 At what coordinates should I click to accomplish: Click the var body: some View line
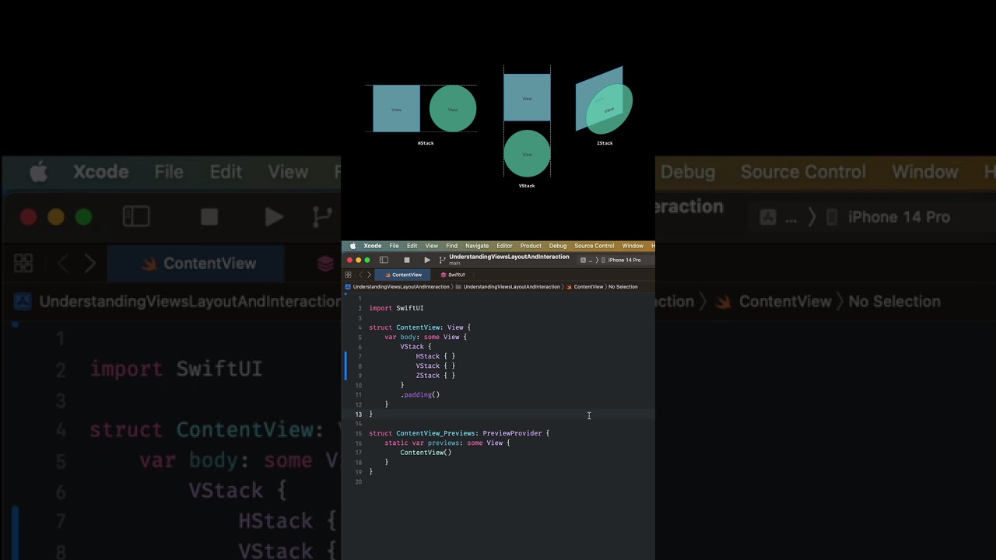(426, 337)
